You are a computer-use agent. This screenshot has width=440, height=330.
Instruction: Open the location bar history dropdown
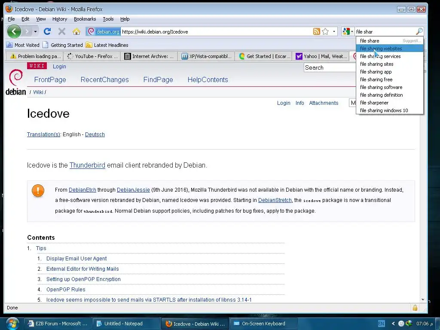point(334,31)
